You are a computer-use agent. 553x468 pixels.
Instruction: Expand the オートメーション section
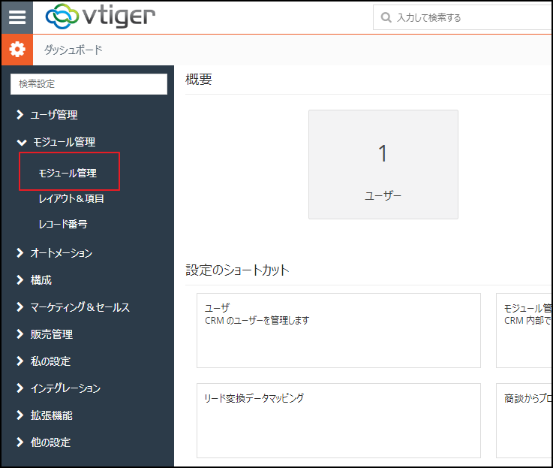pos(61,253)
